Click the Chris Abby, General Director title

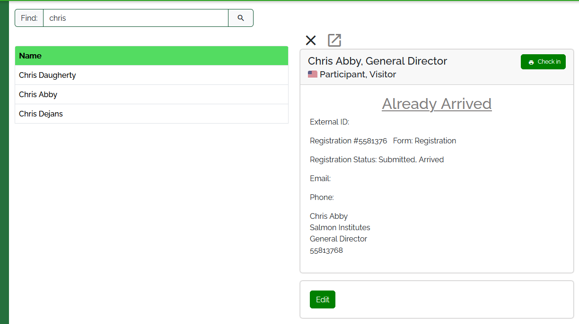377,61
